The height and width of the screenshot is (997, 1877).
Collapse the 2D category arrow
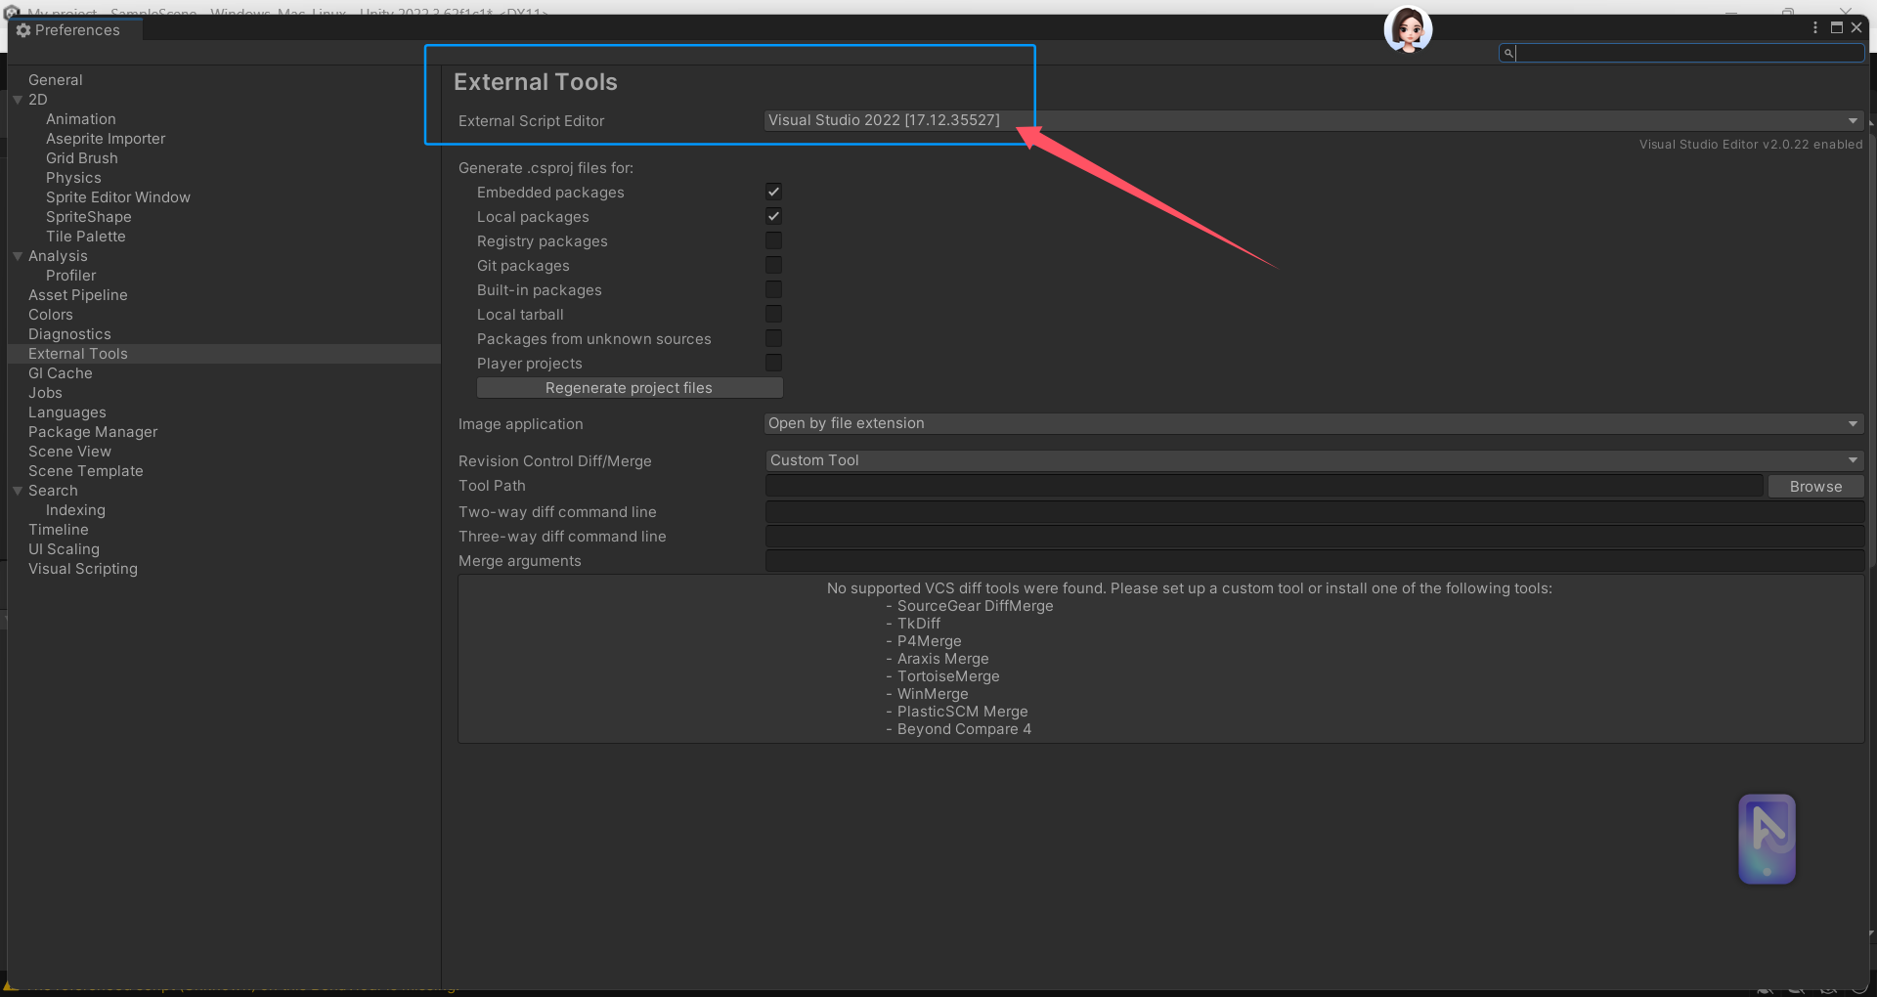(x=18, y=100)
